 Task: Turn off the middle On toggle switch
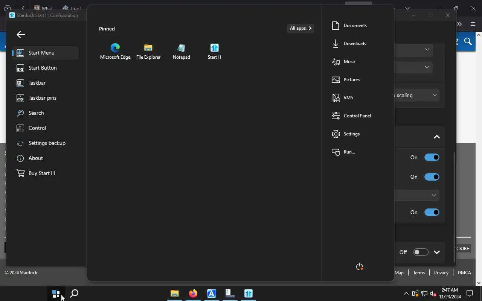click(x=432, y=177)
